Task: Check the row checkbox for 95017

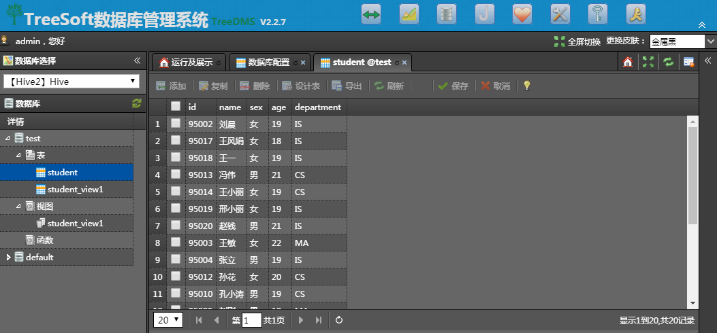Action: 176,140
